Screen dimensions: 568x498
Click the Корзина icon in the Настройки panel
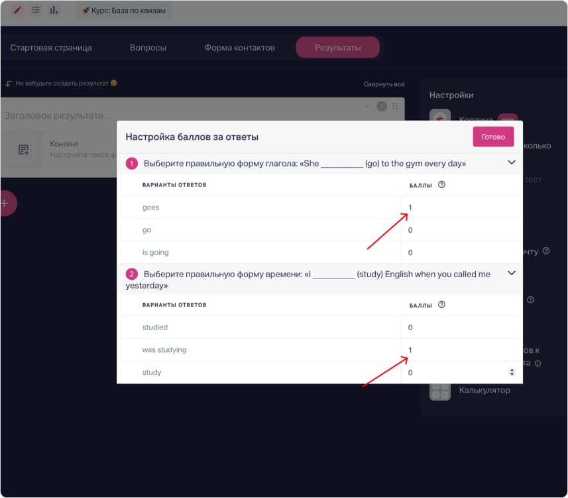tap(440, 117)
